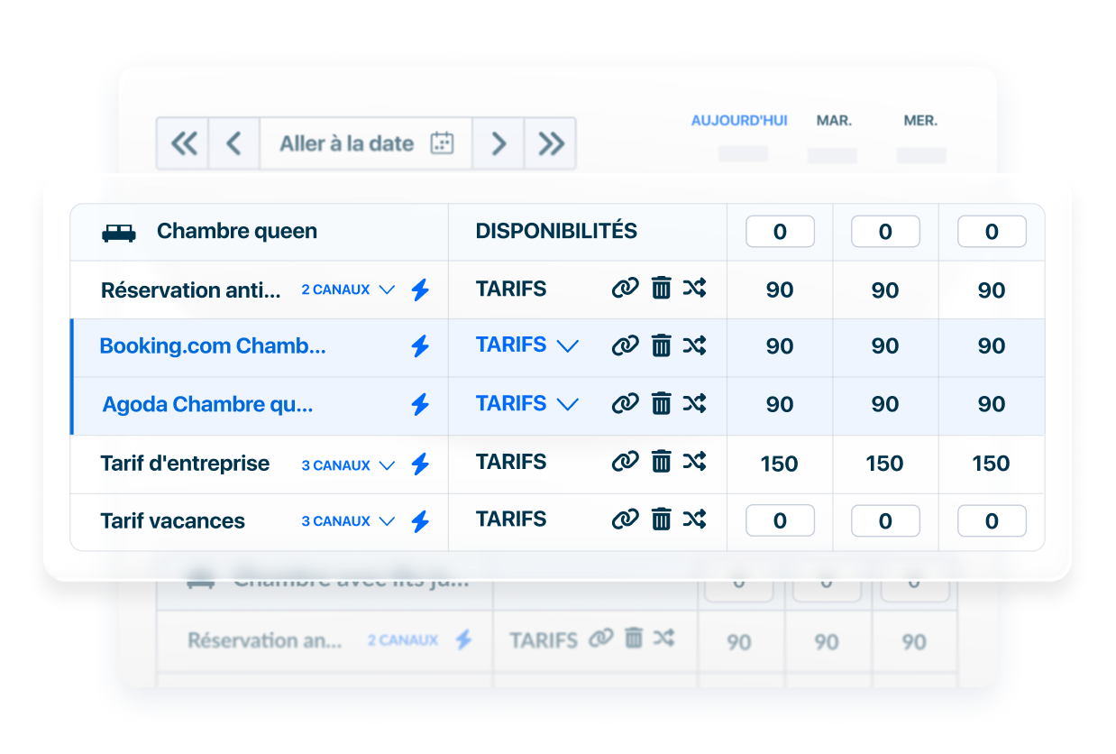
Task: Jump back with the double left arrow
Action: (183, 143)
